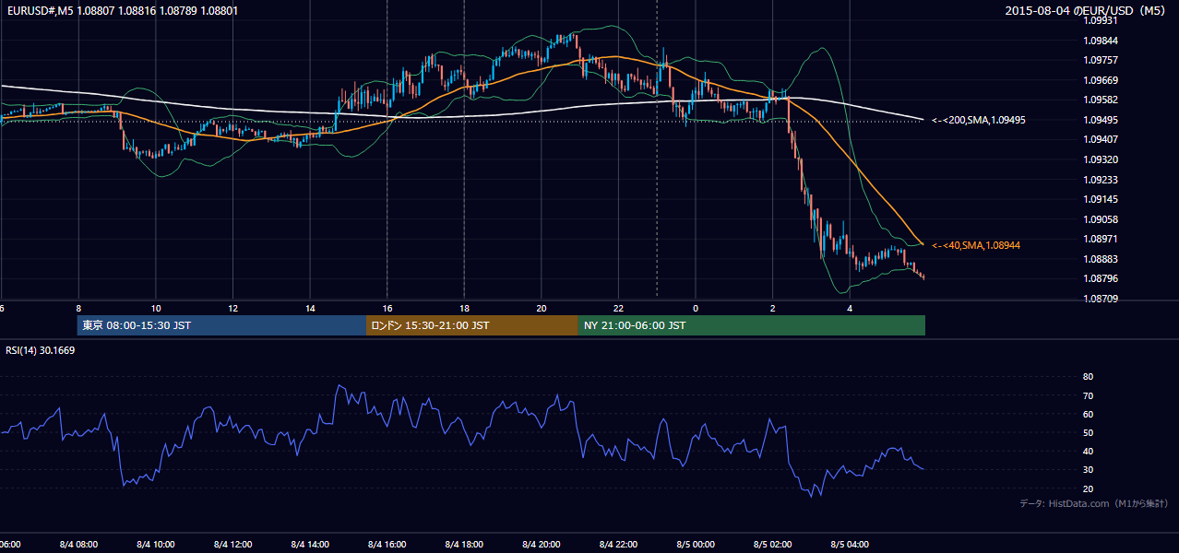Viewport: 1179px width, 553px height.
Task: Click price level 1.09320 on axis
Action: [x=1102, y=159]
